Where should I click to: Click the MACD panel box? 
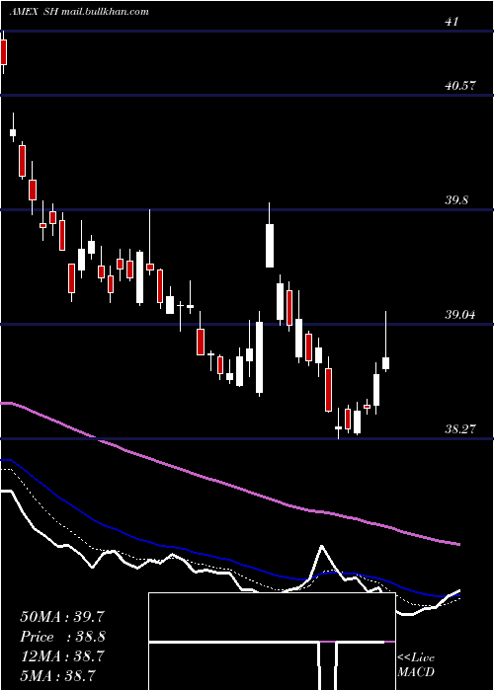tap(272, 642)
